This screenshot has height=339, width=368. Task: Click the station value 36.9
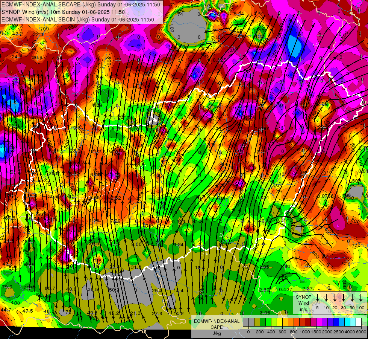[x=37, y=58]
